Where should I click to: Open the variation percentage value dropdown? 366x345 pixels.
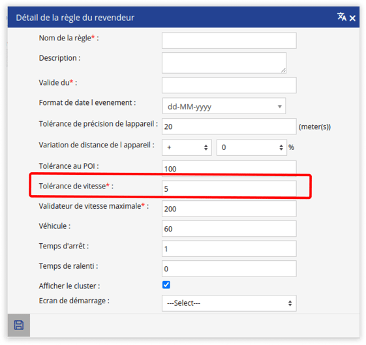coord(252,147)
